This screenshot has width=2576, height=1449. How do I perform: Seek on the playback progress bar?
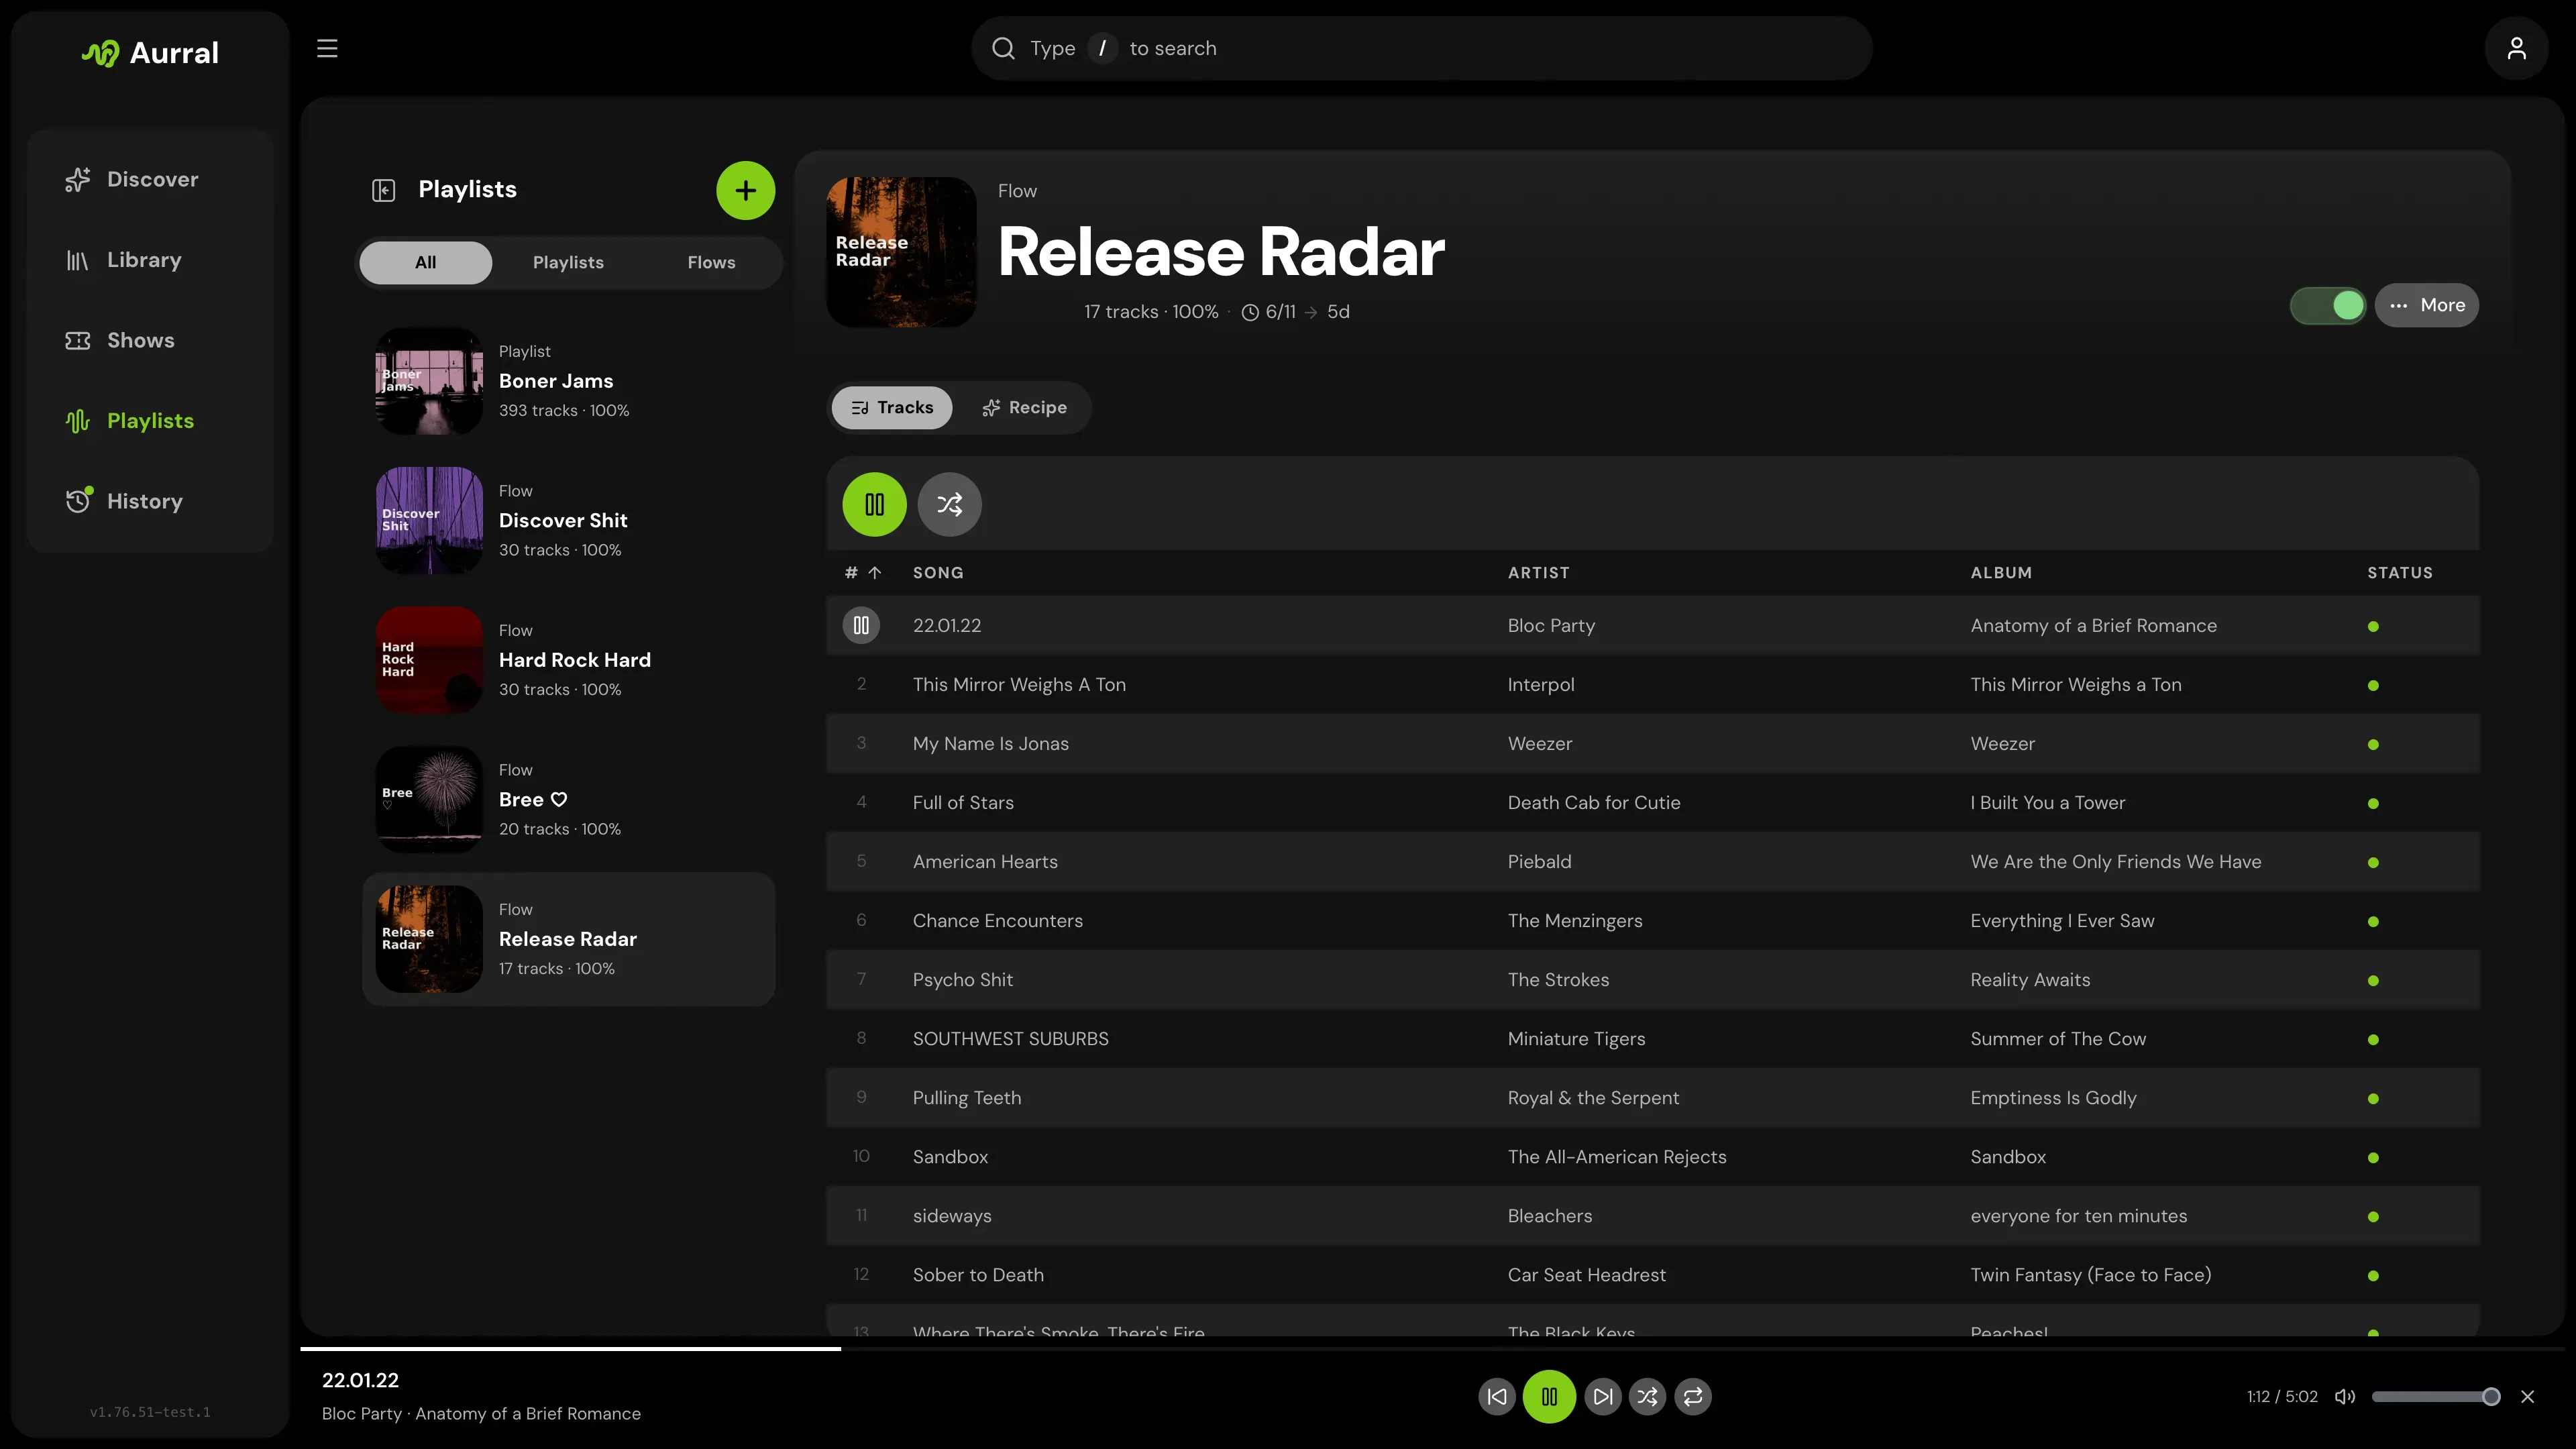point(1432,1348)
